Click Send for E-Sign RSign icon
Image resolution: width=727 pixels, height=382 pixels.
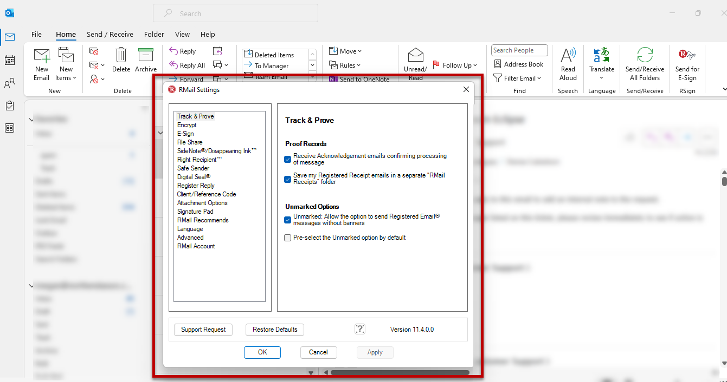[x=687, y=64]
